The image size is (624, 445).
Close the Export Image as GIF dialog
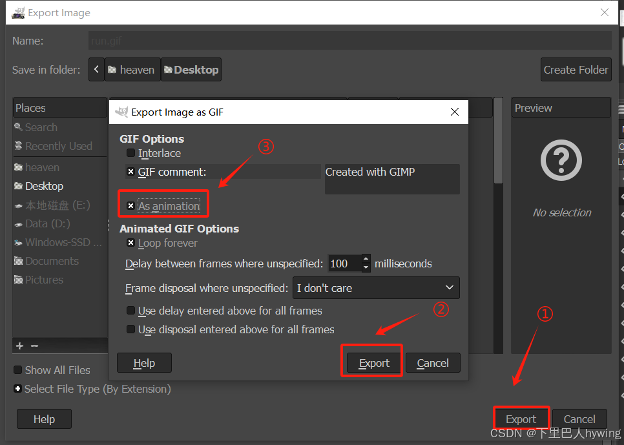coord(455,112)
